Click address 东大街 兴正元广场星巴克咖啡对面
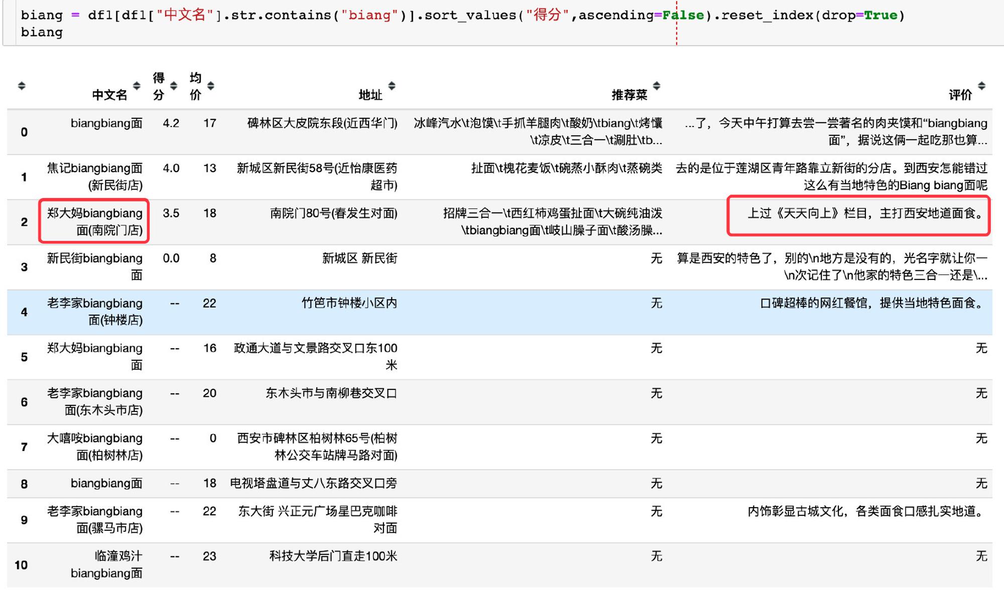The width and height of the screenshot is (1004, 594). pyautogui.click(x=318, y=520)
